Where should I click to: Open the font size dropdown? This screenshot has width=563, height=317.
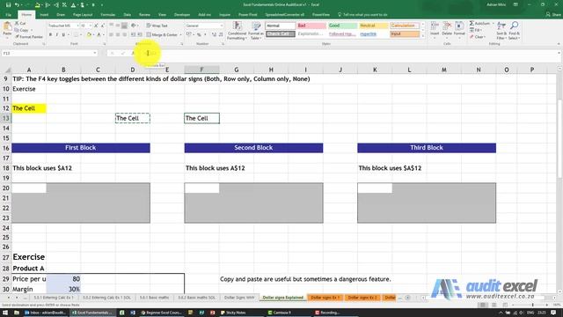91,26
